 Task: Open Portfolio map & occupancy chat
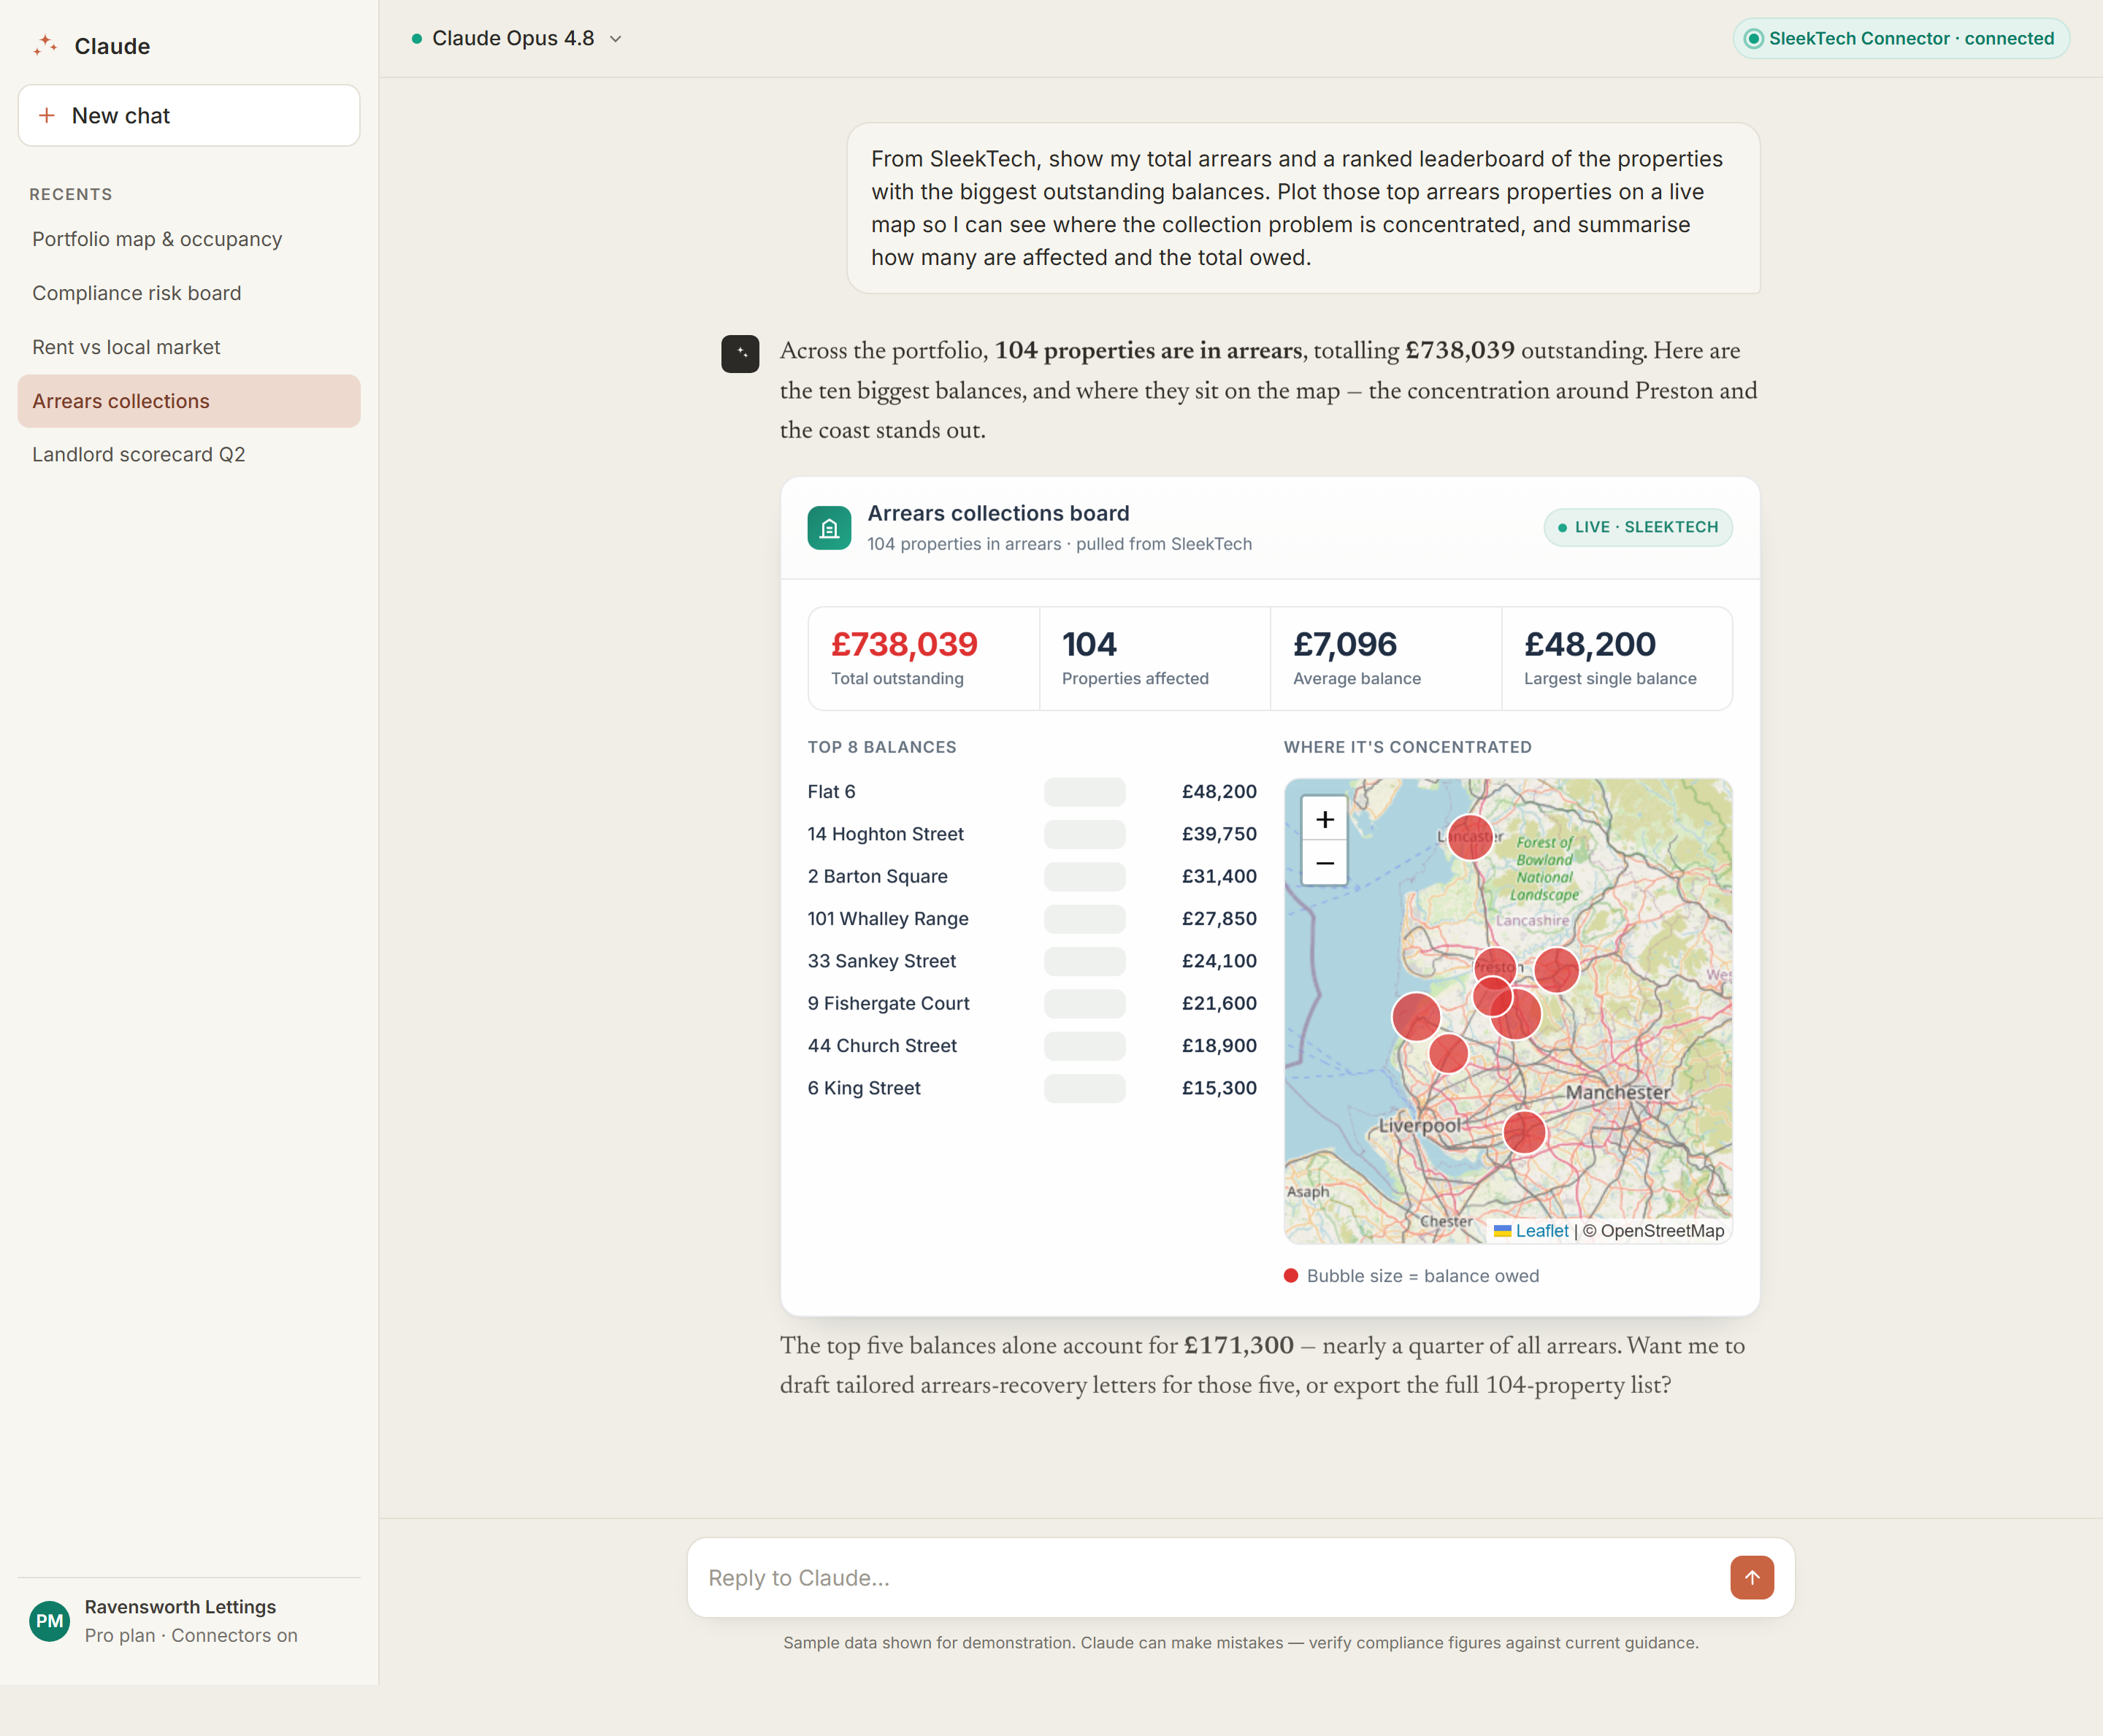pos(189,239)
